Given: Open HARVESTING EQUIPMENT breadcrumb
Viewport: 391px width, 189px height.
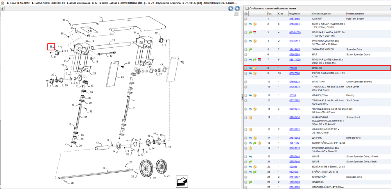Looking at the screenshot, I should click(50, 3).
